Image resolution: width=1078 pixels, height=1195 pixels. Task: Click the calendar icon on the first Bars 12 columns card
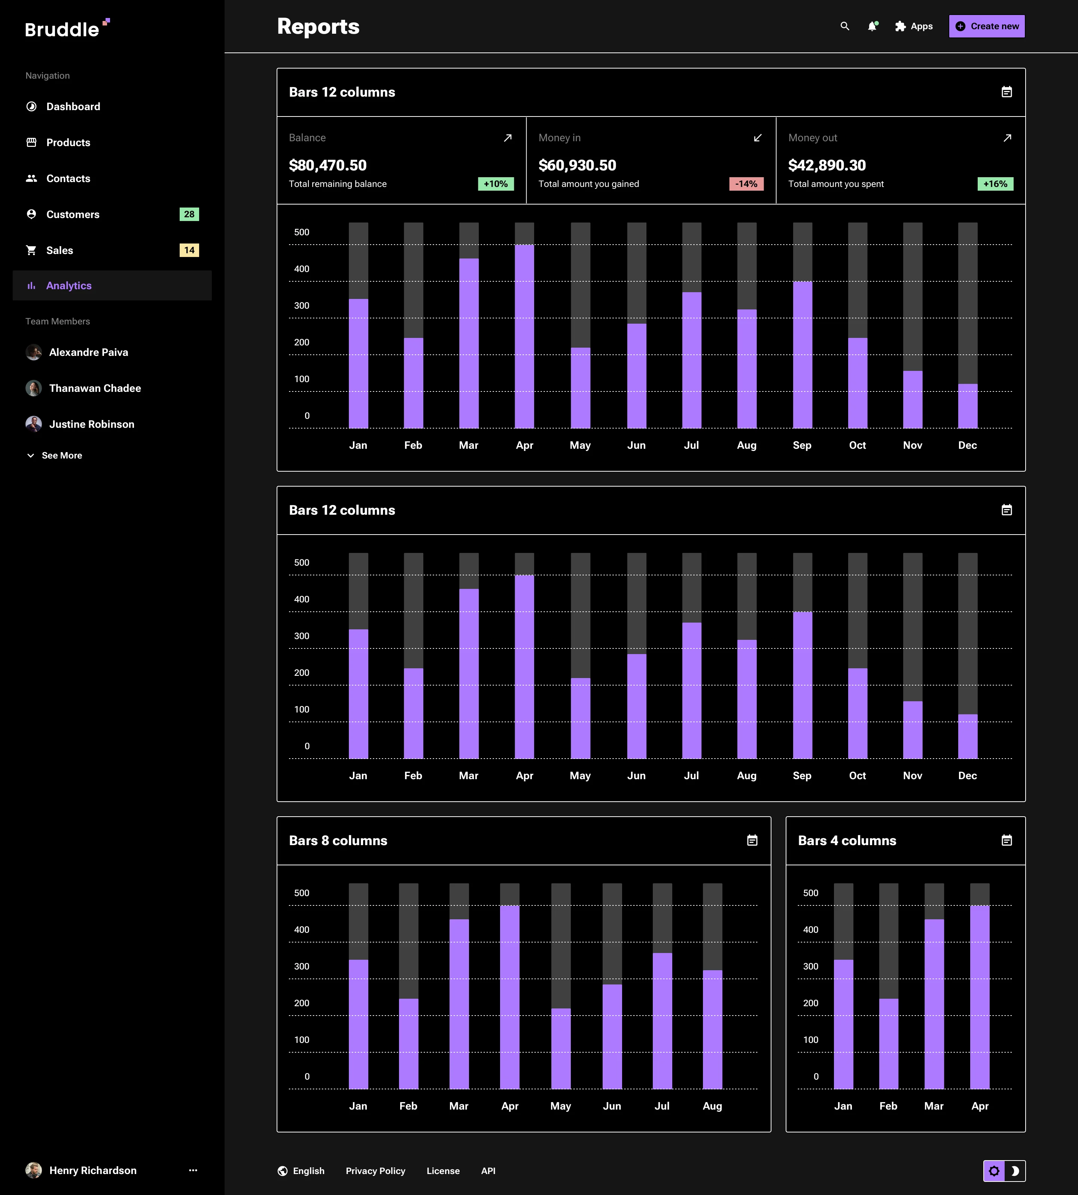point(1007,93)
